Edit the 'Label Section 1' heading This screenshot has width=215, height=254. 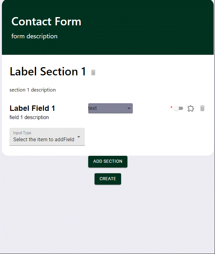click(48, 72)
